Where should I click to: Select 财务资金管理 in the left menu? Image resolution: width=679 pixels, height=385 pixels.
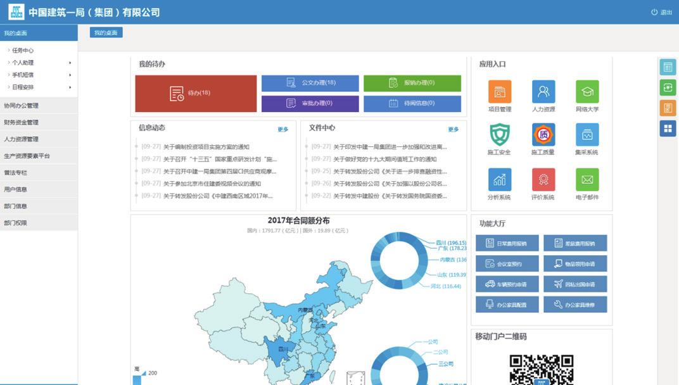22,122
